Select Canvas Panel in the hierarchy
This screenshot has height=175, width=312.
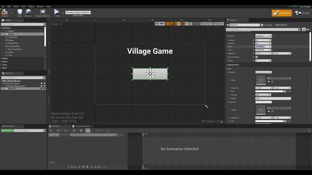[13, 84]
